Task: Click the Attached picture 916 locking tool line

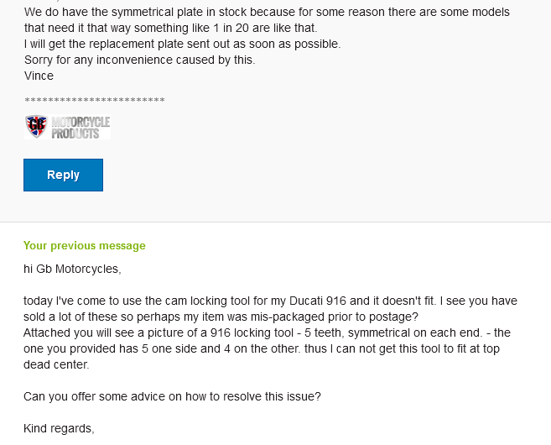Action: click(267, 332)
